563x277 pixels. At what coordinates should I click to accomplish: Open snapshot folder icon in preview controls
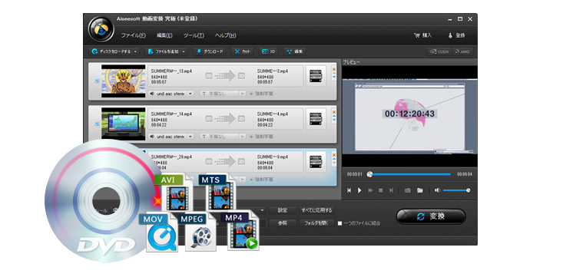(x=419, y=190)
